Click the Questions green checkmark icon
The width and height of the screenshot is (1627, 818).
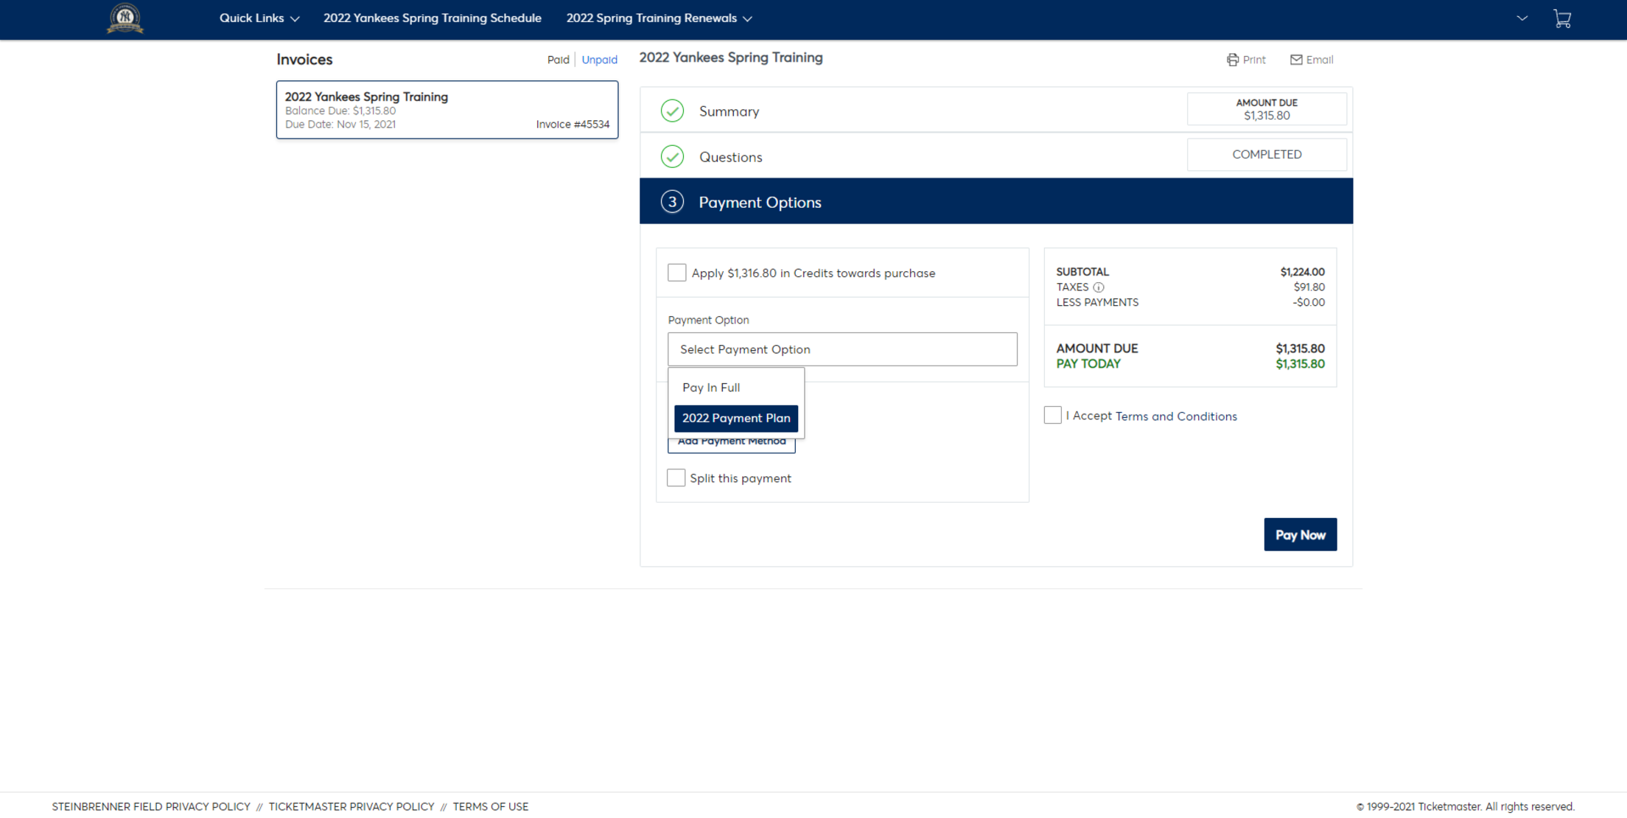672,156
